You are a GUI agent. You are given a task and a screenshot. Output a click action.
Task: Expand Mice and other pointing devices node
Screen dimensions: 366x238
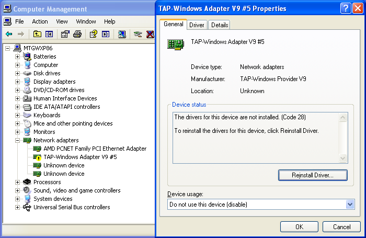(17, 123)
